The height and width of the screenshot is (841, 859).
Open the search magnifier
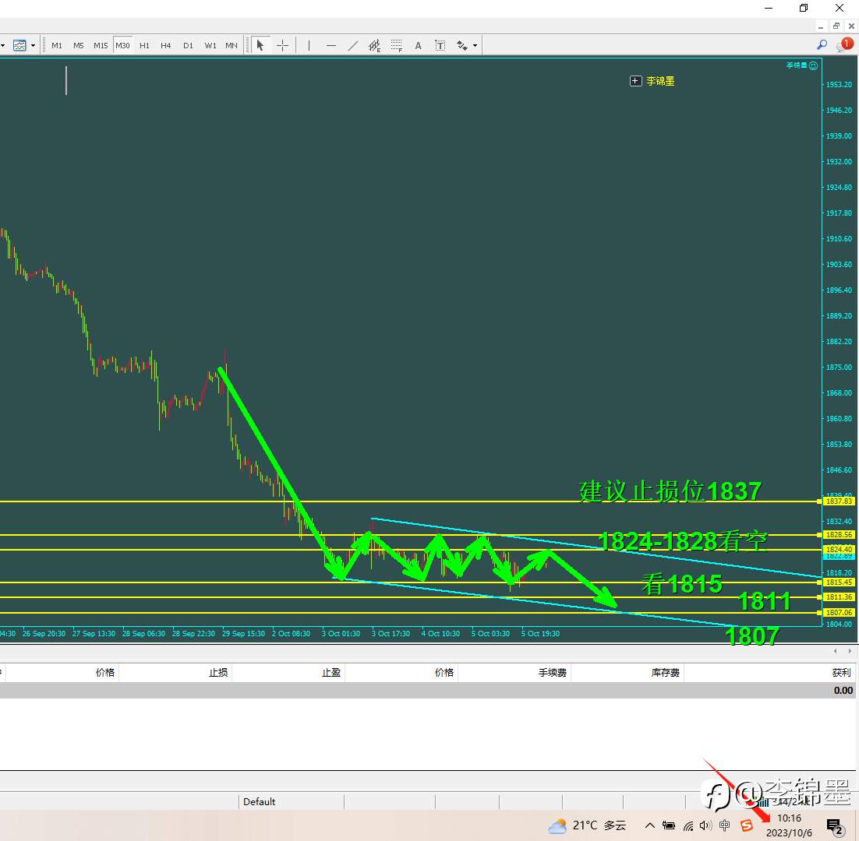coord(822,45)
